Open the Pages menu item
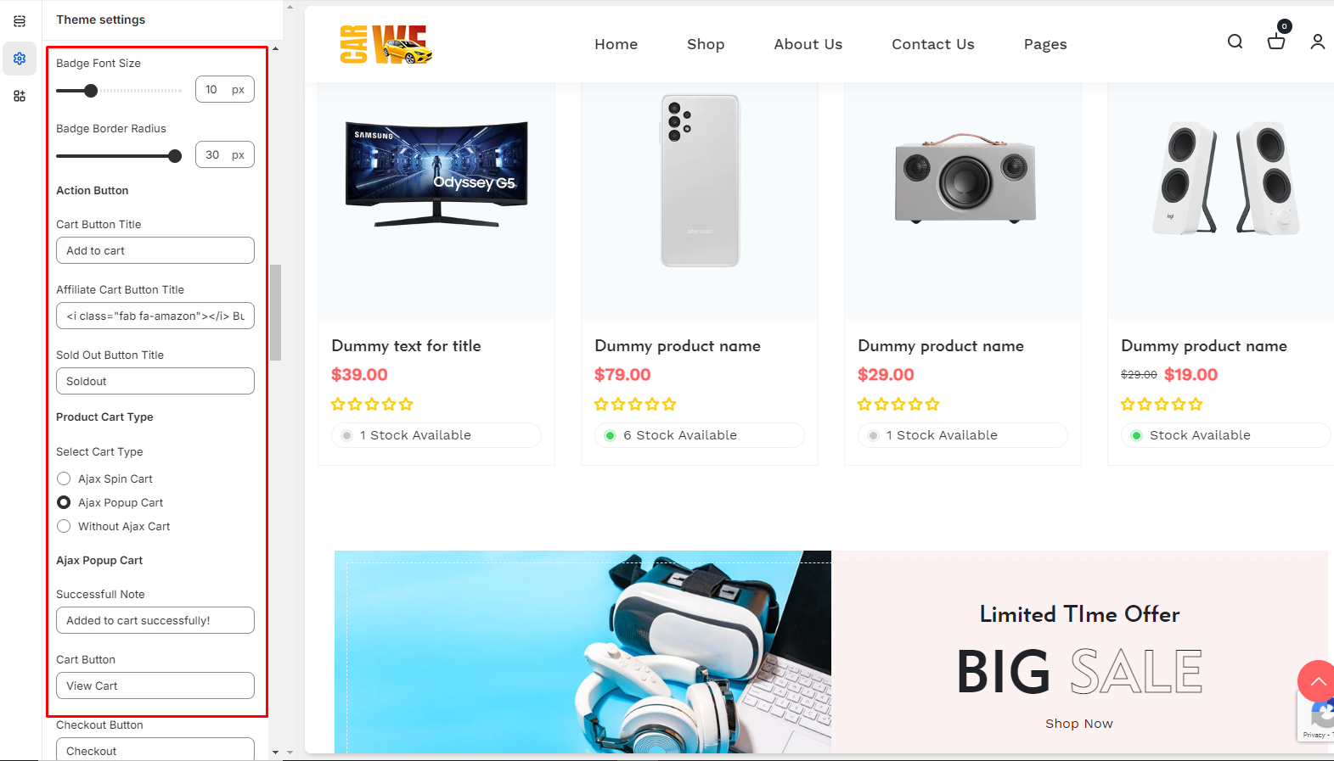 point(1045,44)
